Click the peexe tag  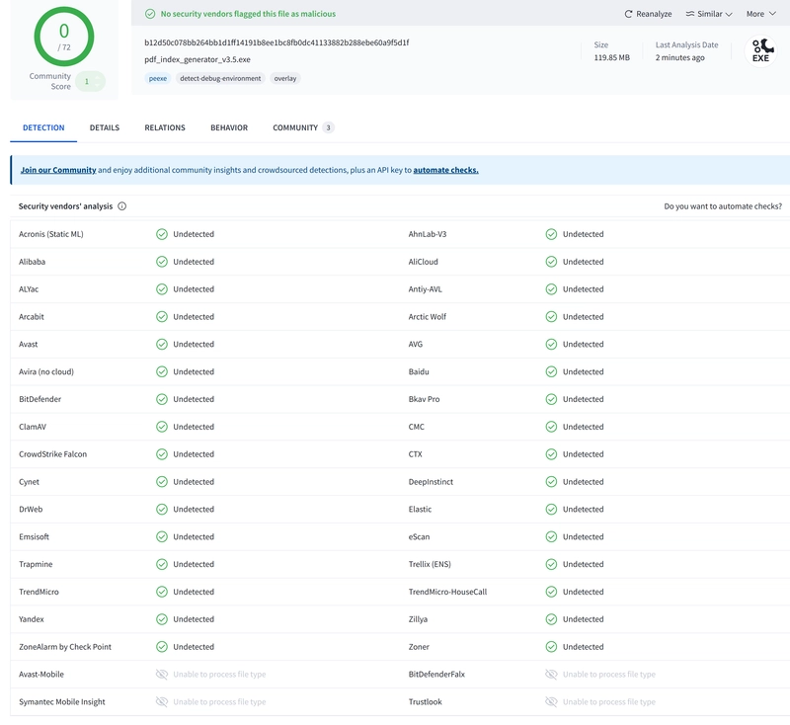pyautogui.click(x=158, y=78)
